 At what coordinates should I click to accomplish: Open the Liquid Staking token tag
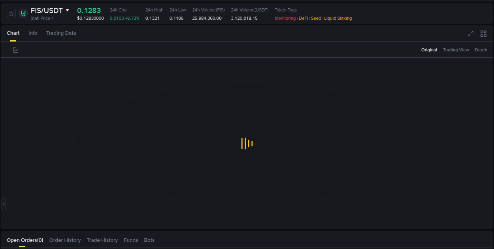(338, 18)
